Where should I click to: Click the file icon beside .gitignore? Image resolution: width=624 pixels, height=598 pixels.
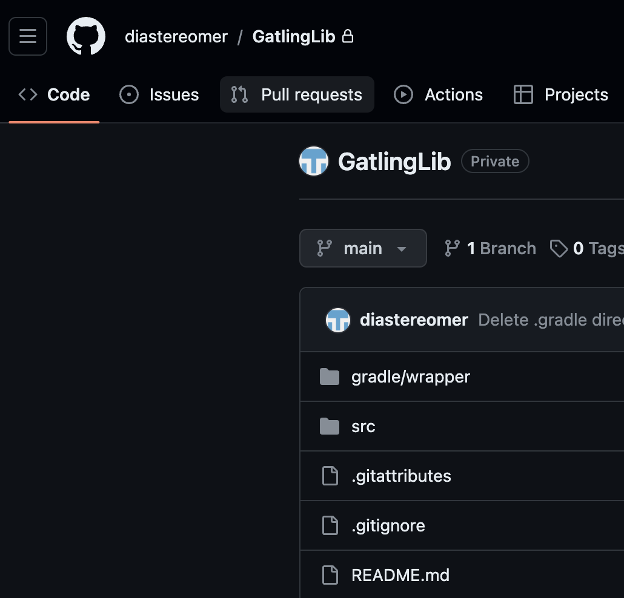[330, 525]
